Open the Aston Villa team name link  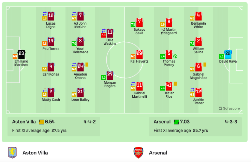pyautogui.click(x=35, y=153)
